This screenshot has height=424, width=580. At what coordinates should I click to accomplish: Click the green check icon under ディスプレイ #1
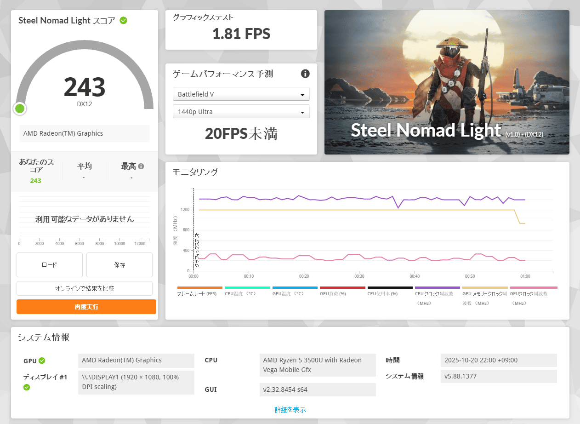pyautogui.click(x=27, y=387)
